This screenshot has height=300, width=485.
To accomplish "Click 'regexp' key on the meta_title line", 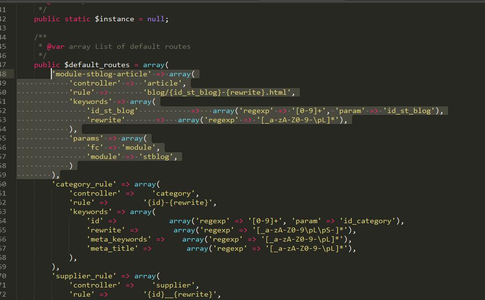I will [x=230, y=248].
